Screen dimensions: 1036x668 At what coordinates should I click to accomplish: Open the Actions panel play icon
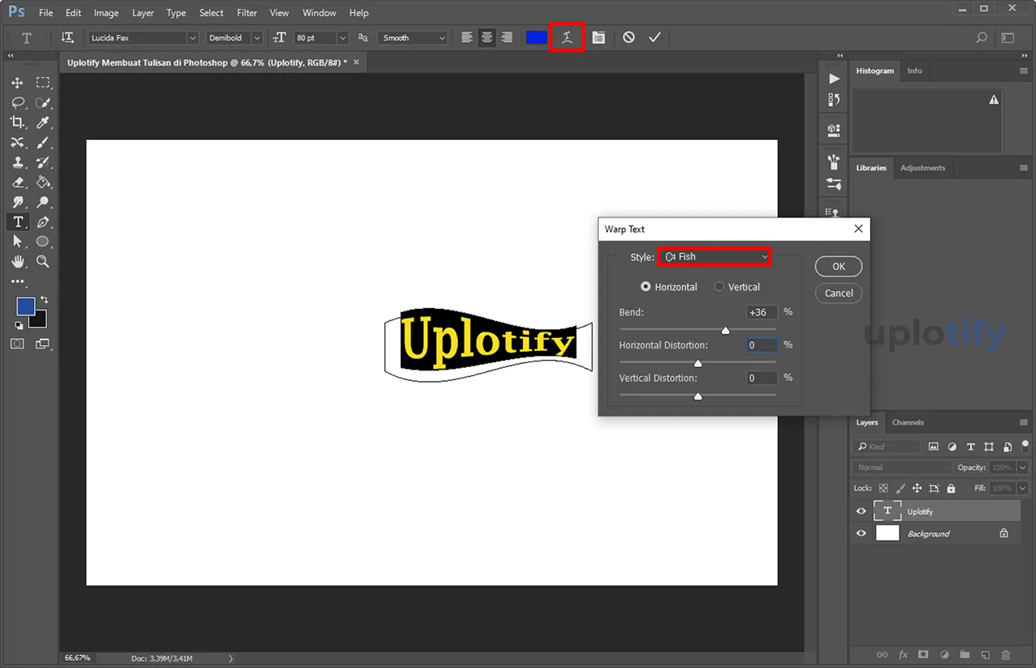834,78
